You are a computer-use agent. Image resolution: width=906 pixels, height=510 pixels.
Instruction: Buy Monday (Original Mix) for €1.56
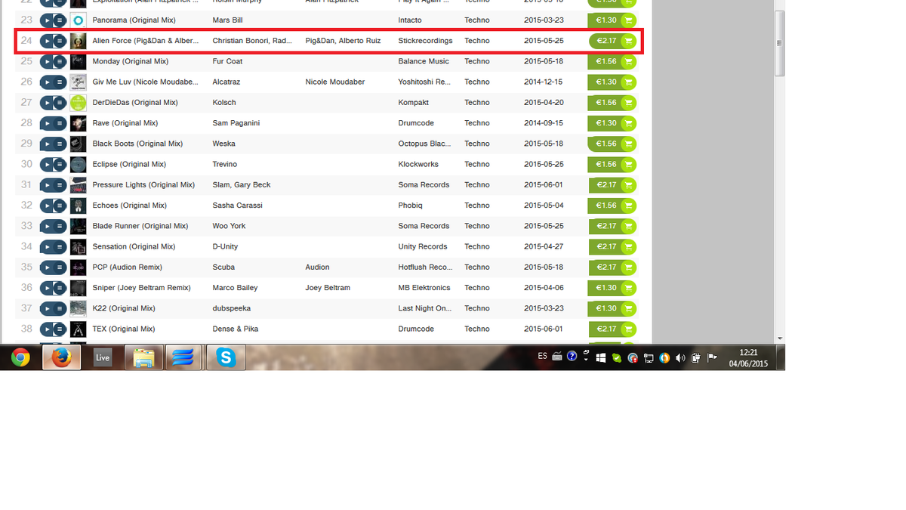612,61
